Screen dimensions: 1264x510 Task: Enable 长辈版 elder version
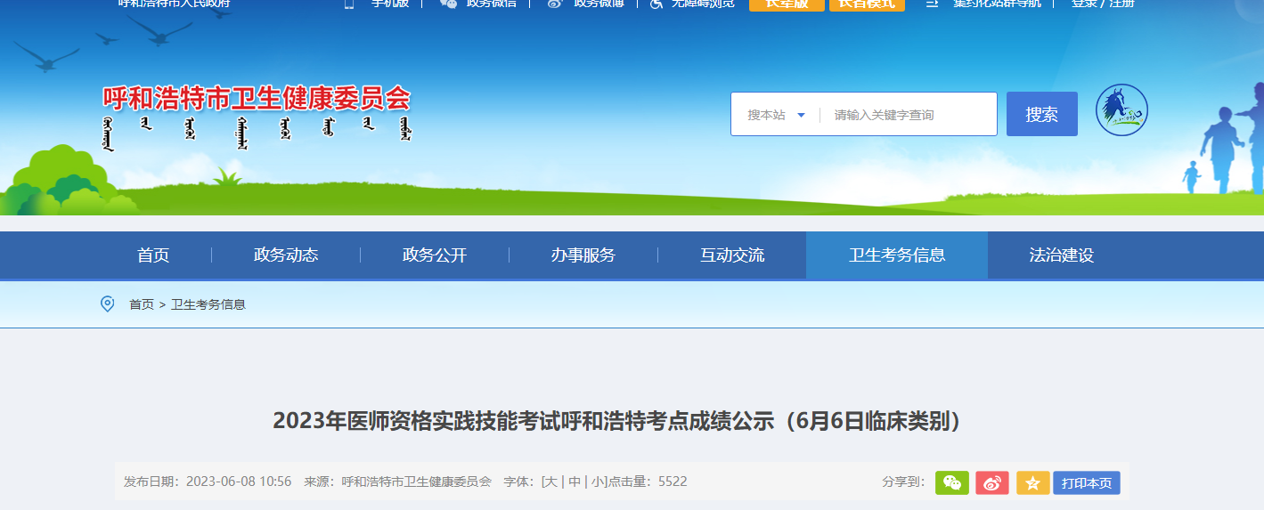click(787, 4)
